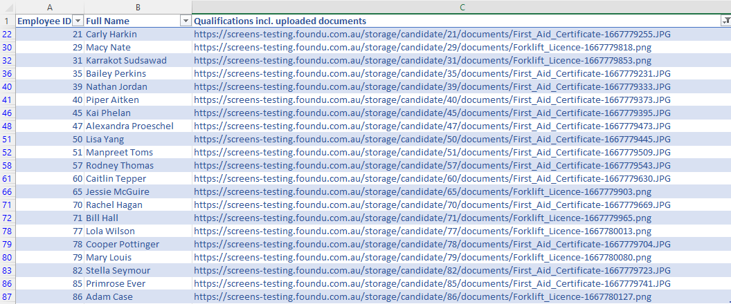
Task: Open Macy Nate's Forklift Licence link
Action: tap(422, 47)
